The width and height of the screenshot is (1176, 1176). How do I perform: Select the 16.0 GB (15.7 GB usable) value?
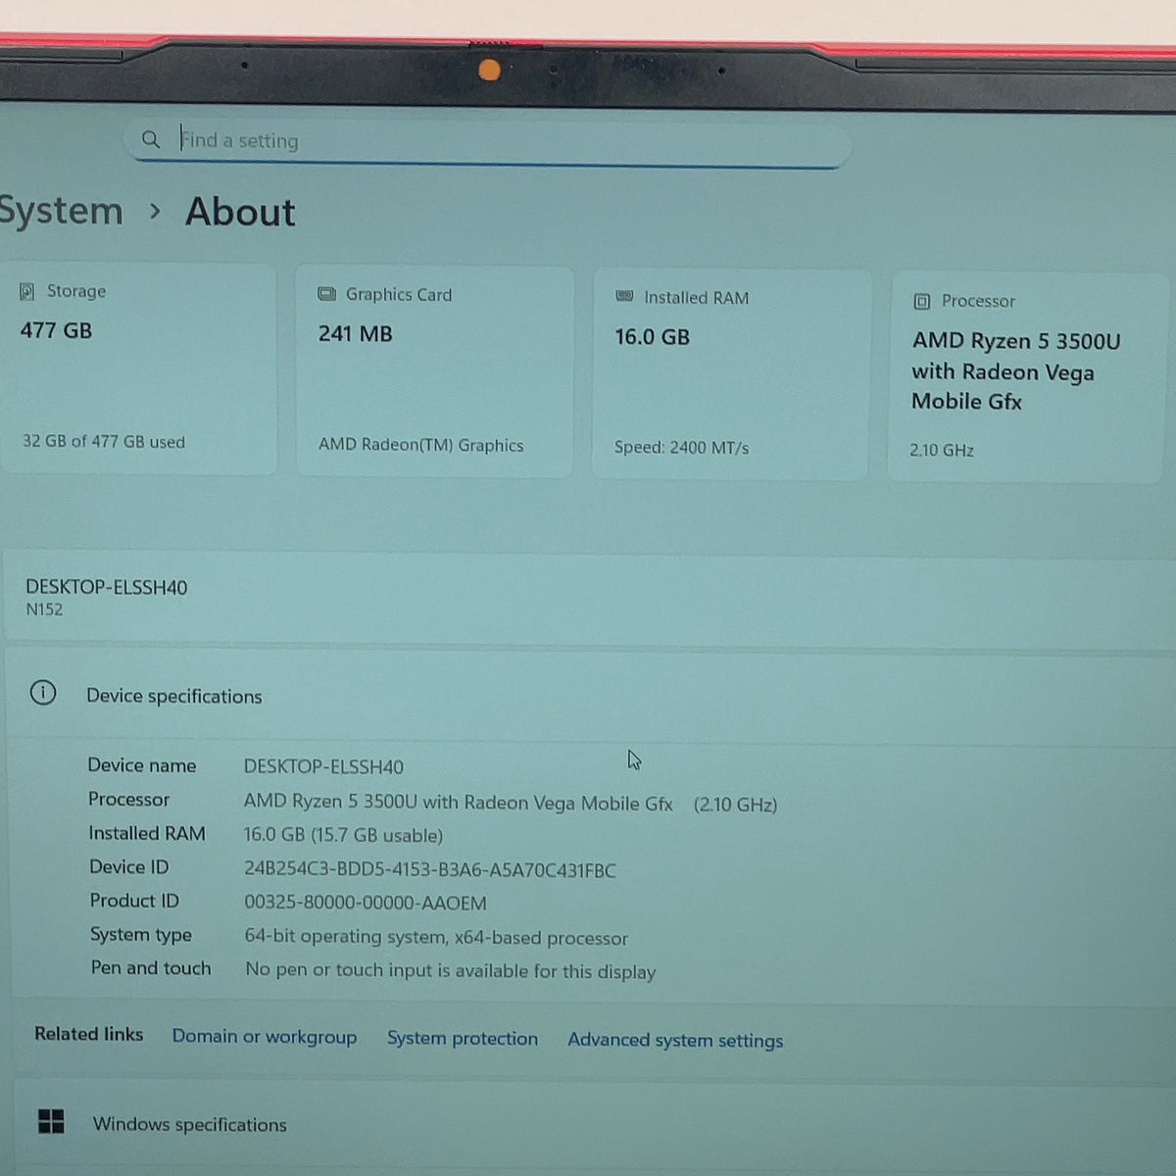(343, 835)
